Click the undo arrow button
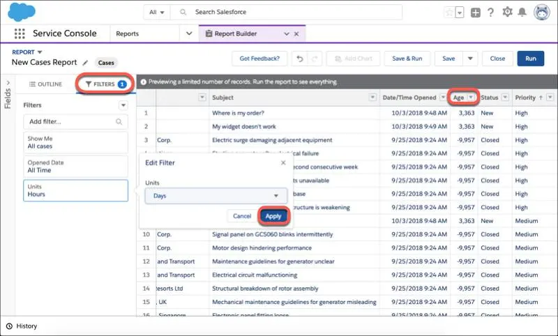 click(300, 59)
